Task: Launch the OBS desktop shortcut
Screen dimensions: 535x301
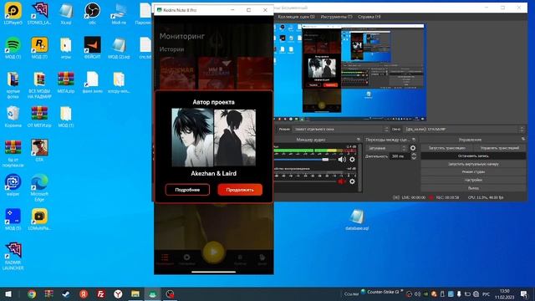Action: click(x=92, y=13)
